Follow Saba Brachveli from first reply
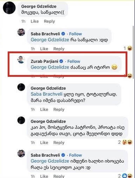Screen dimensions: 135x178 tap(75, 34)
